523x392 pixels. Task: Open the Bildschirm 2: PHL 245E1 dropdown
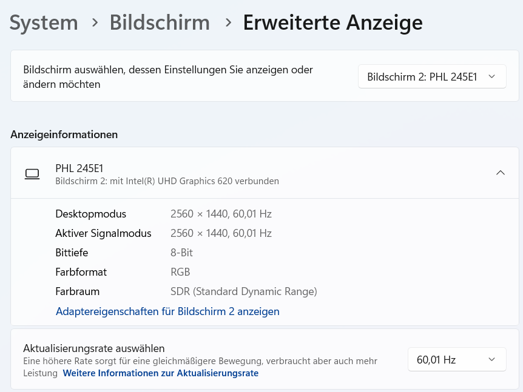pyautogui.click(x=432, y=77)
